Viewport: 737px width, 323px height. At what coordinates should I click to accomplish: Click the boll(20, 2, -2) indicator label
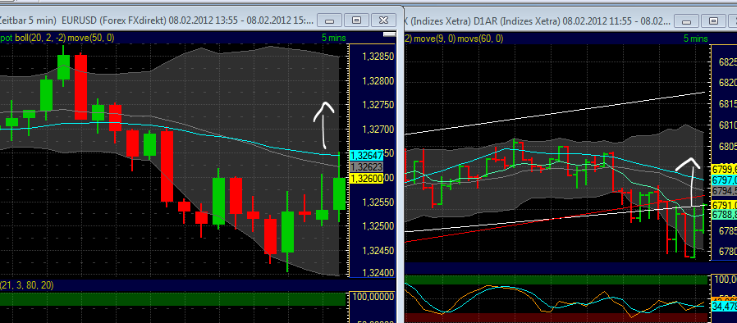[x=40, y=38]
